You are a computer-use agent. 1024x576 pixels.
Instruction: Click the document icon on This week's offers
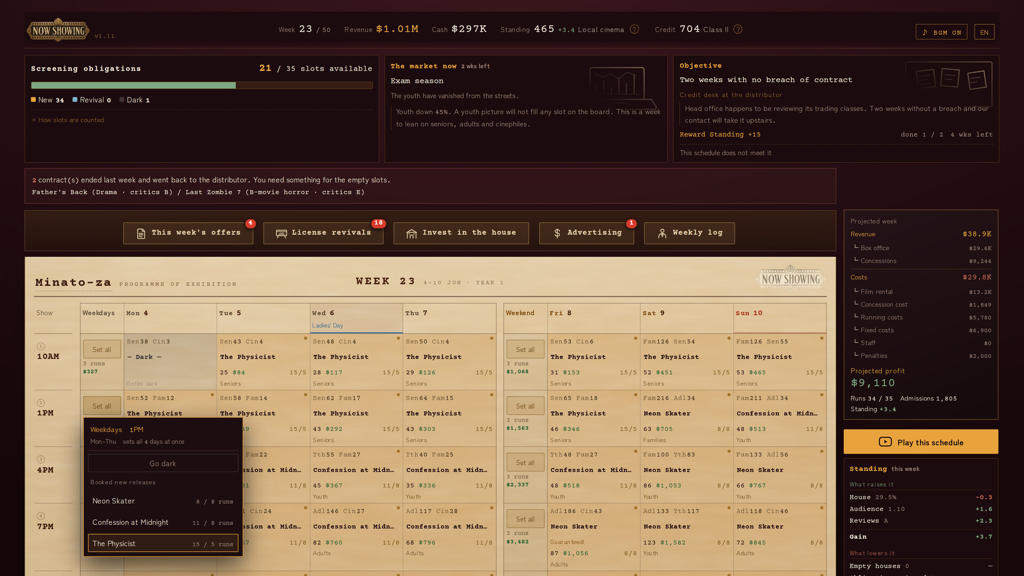(141, 234)
